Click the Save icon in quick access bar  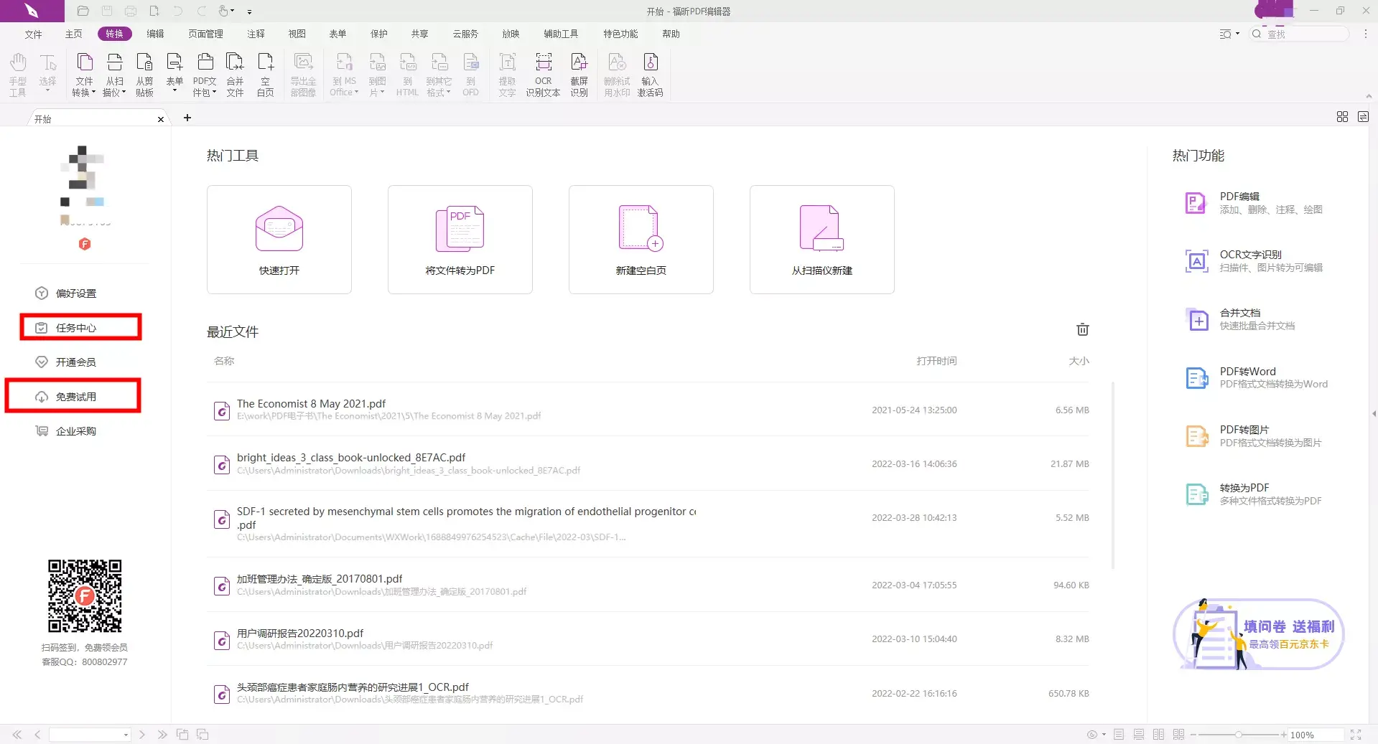click(107, 11)
